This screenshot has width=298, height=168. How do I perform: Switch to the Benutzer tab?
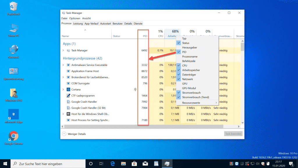click(118, 24)
